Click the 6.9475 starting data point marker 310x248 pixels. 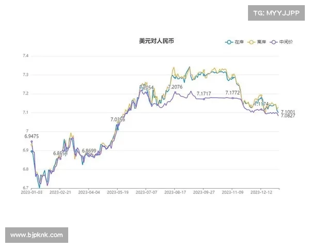[x=32, y=142]
